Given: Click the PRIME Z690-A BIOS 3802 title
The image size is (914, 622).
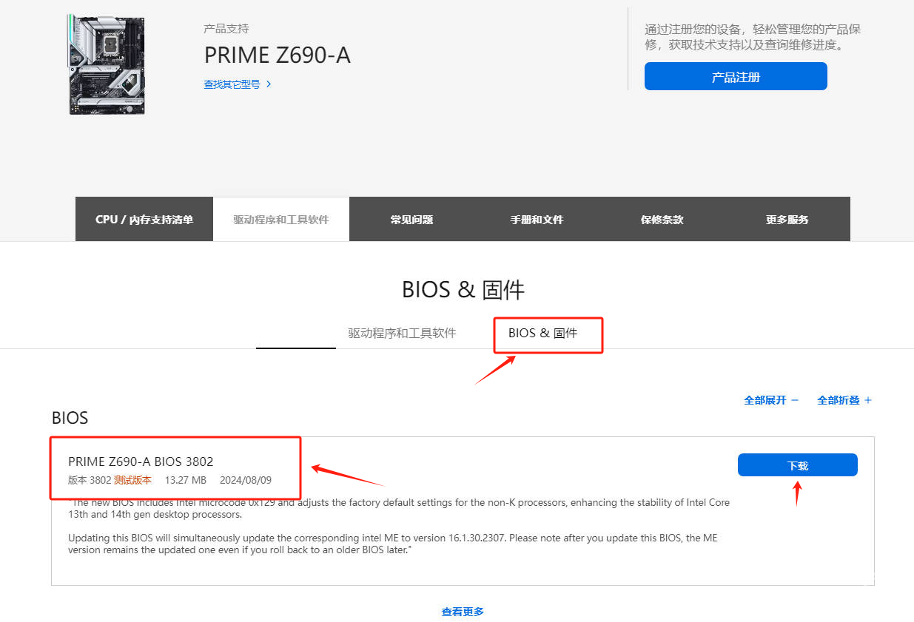Looking at the screenshot, I should tap(141, 462).
